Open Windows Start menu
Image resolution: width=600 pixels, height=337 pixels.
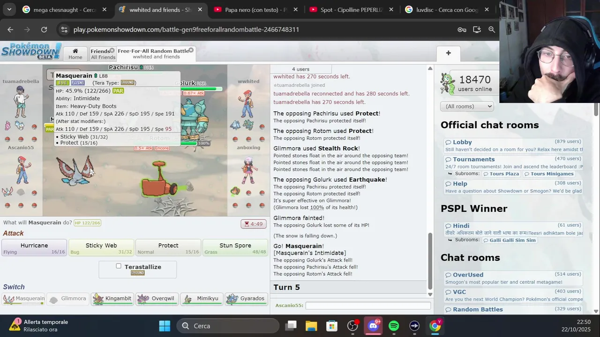(x=165, y=326)
